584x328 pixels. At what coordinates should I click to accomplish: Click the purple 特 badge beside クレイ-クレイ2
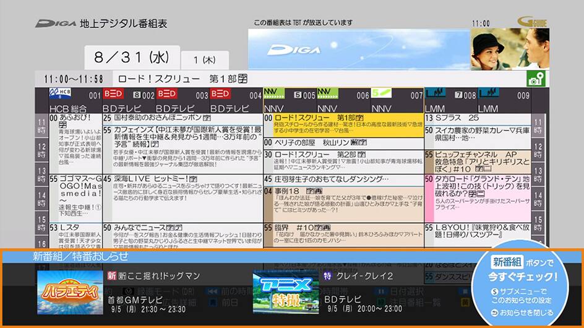[x=327, y=276]
